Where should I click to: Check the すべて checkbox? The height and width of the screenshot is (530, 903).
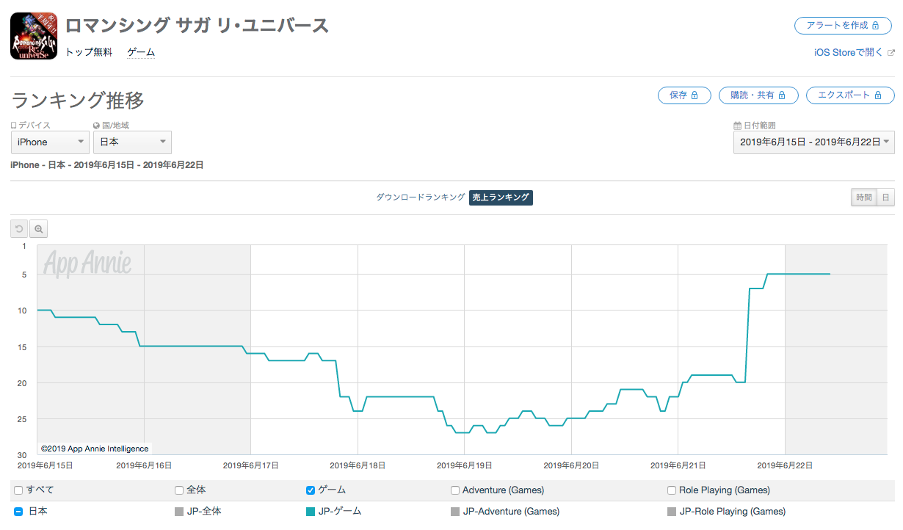(x=18, y=490)
